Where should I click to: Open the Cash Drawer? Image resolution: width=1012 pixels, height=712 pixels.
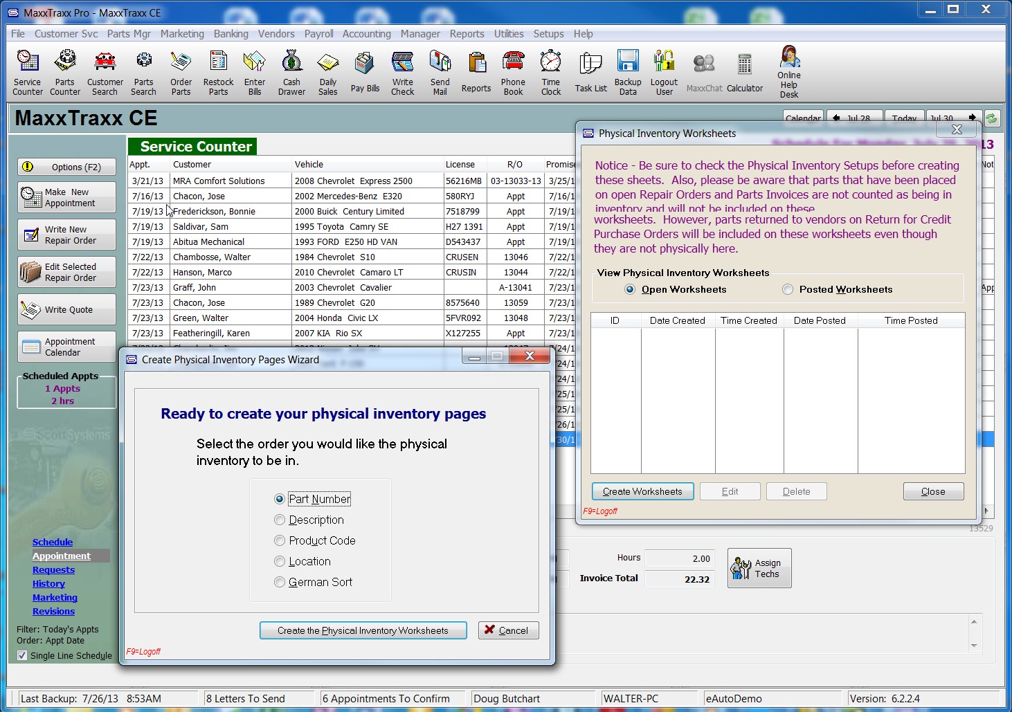[x=291, y=72]
